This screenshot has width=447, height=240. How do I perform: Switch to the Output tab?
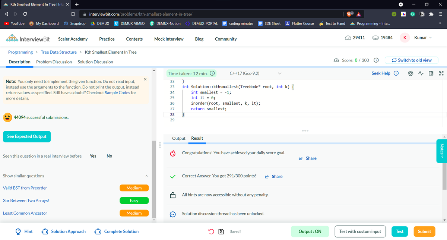pyautogui.click(x=179, y=138)
